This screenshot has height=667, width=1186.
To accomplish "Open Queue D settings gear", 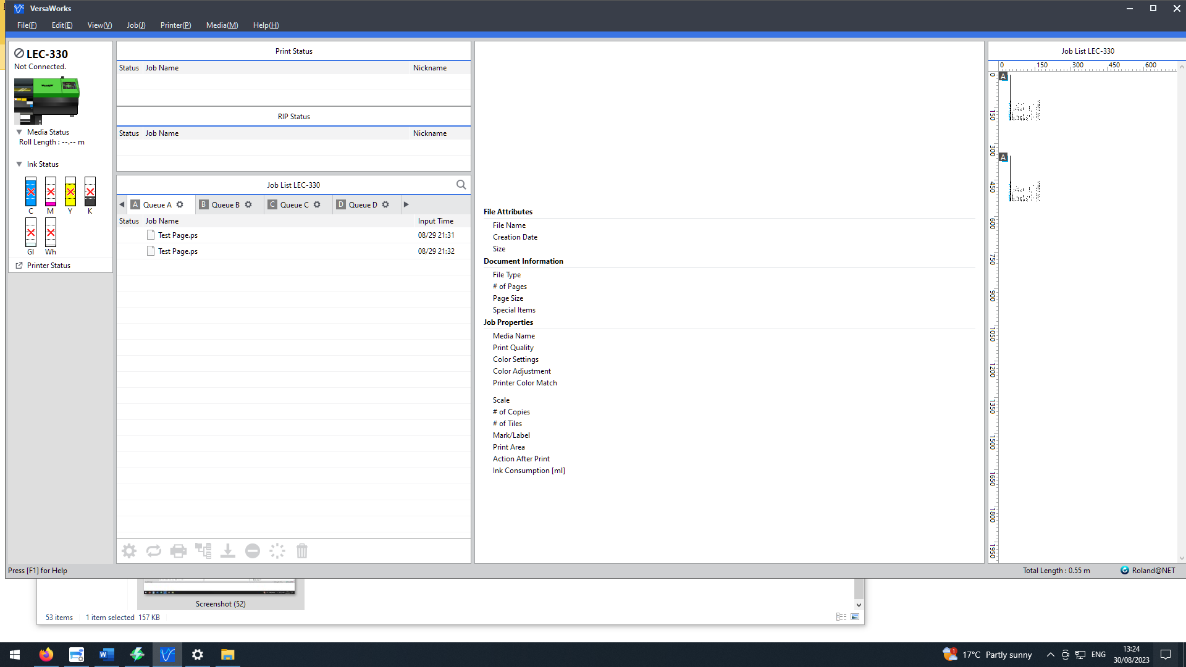I will tap(385, 204).
